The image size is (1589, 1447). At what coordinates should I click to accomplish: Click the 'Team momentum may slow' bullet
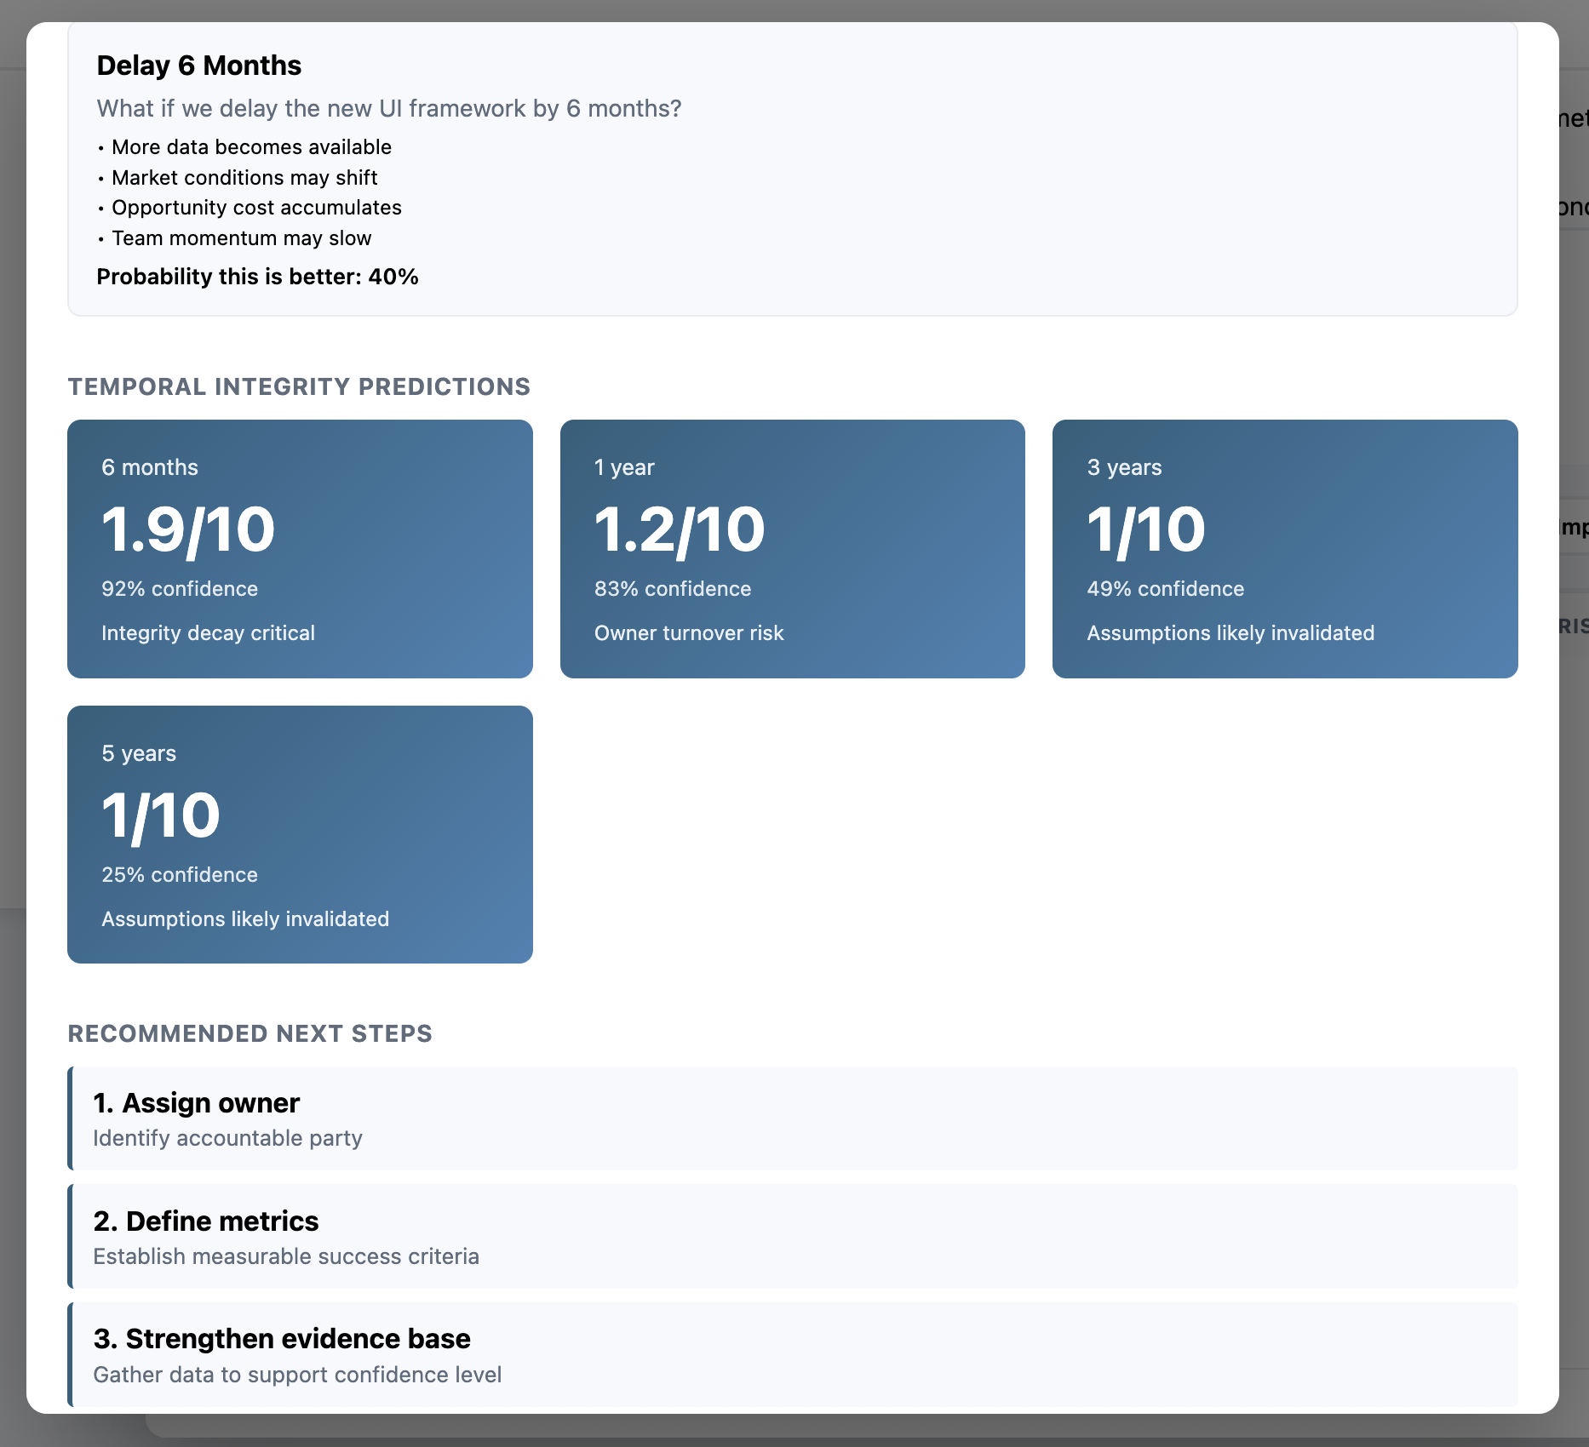[241, 238]
